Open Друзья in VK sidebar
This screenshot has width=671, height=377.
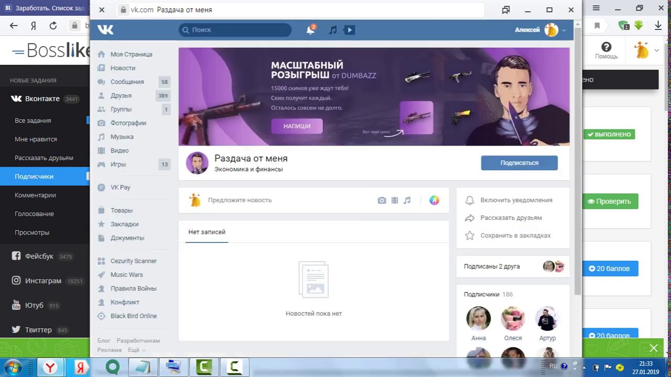[x=121, y=95]
